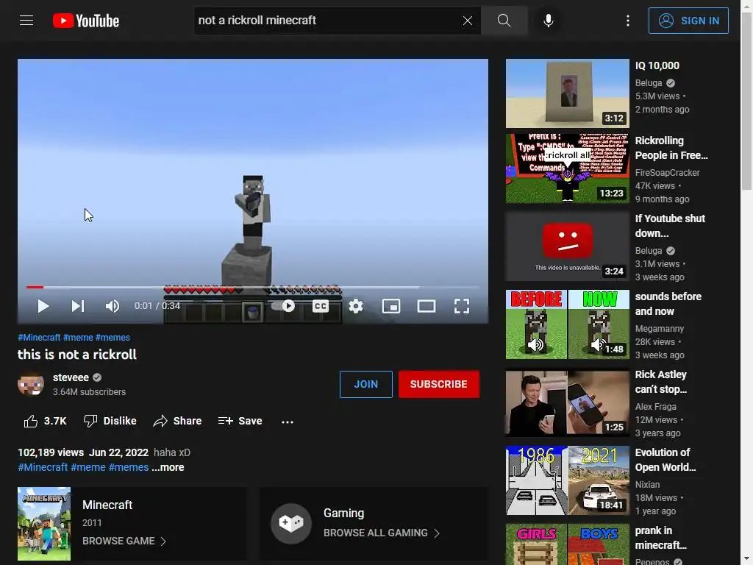Mute the video volume
Screen dimensions: 753x565
point(113,306)
